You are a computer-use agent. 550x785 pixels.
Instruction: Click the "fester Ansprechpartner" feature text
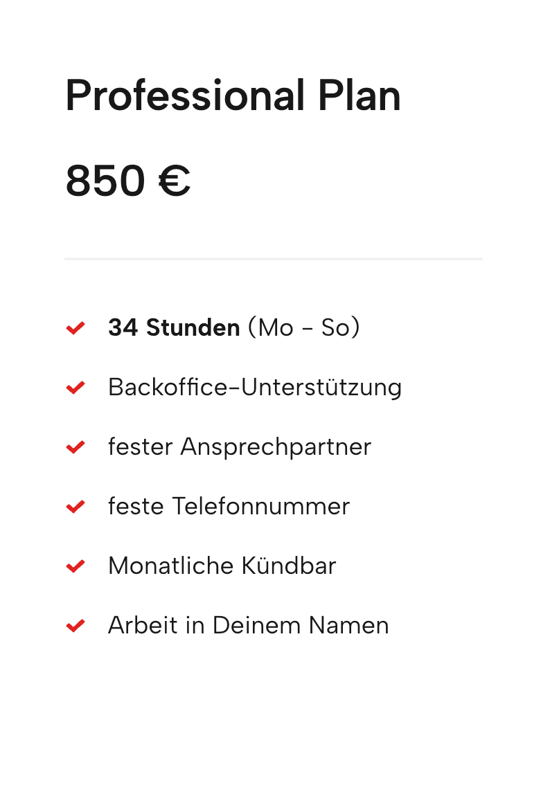240,447
